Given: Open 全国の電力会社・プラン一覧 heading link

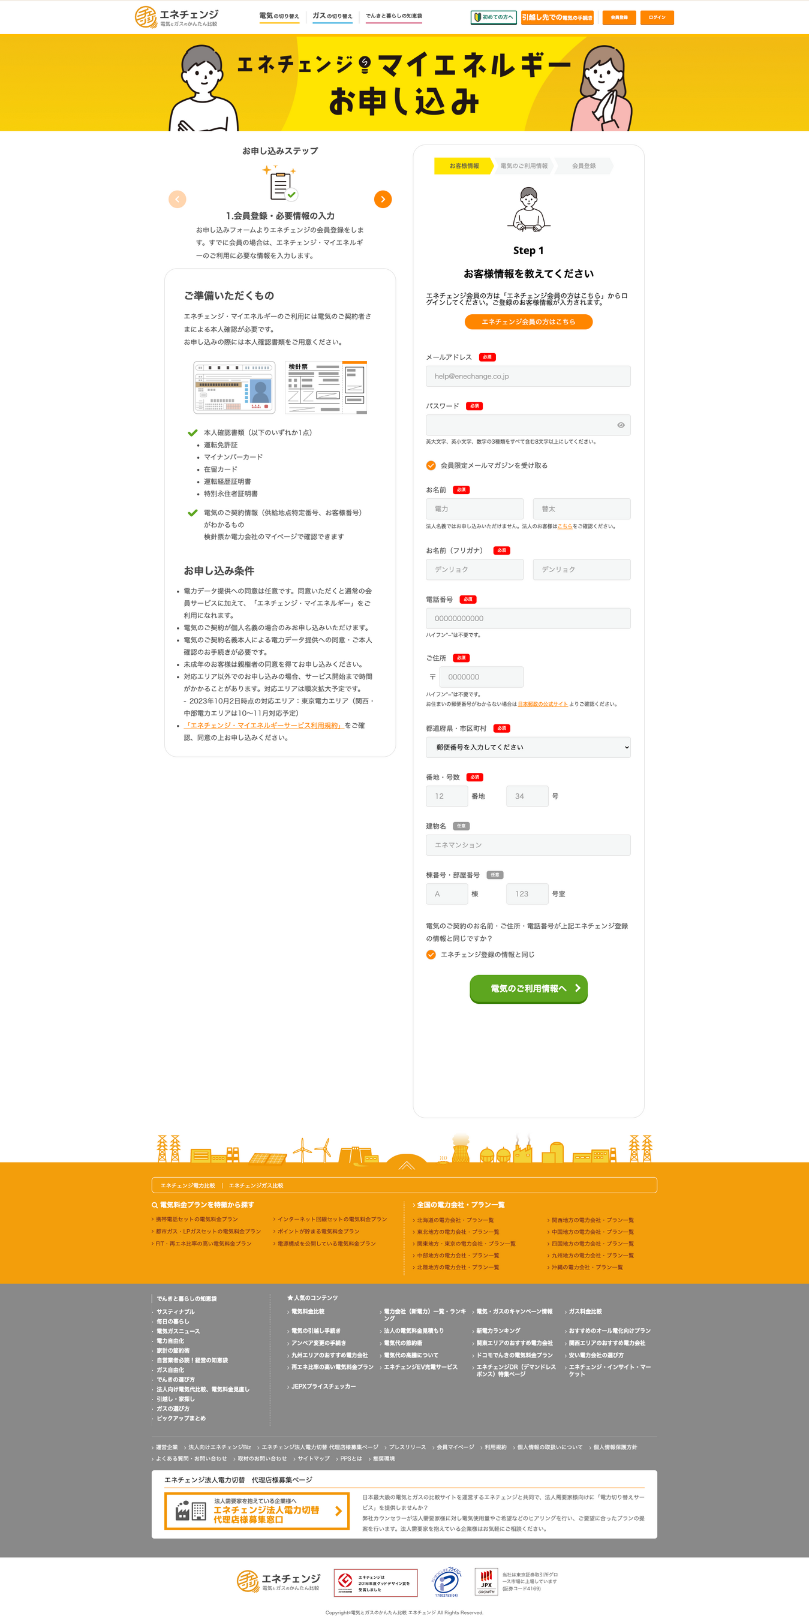Looking at the screenshot, I should 461,1205.
